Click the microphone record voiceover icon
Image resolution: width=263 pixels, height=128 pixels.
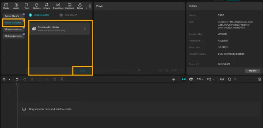173,79
